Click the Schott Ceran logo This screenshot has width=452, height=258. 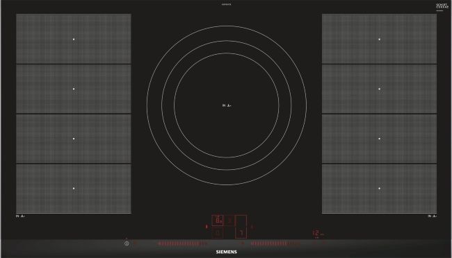coord(442,6)
